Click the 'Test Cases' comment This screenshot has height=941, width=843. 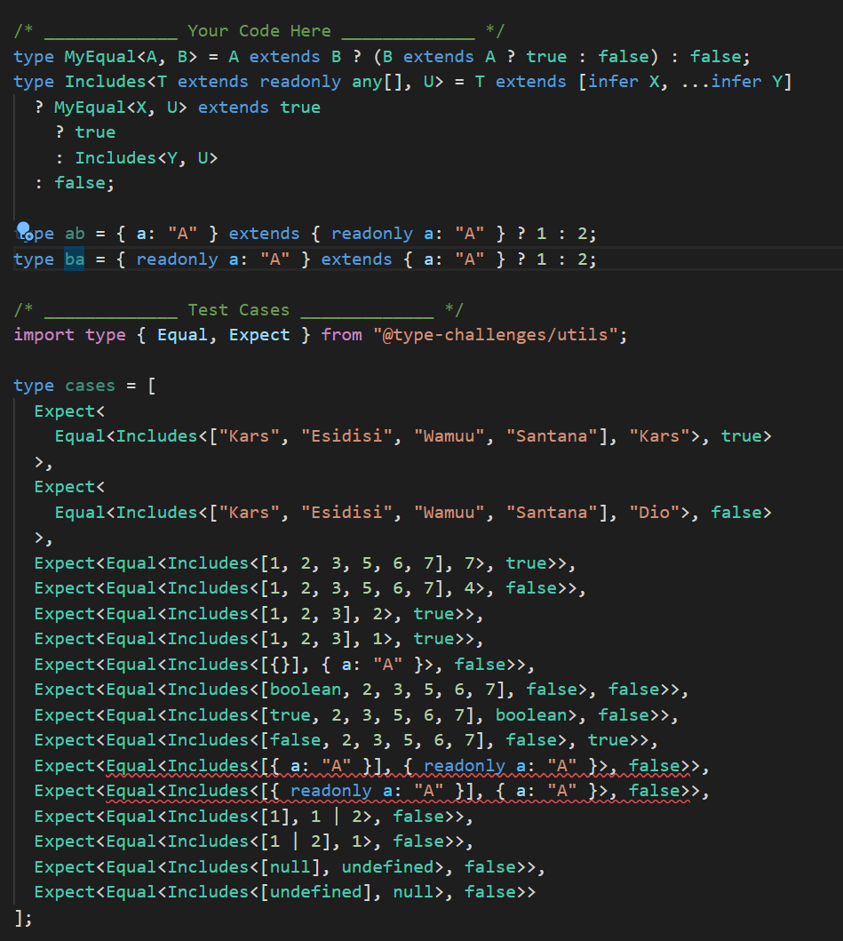[x=238, y=310]
